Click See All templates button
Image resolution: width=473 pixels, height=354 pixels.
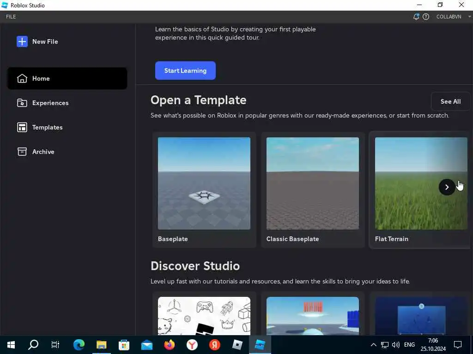[450, 101]
